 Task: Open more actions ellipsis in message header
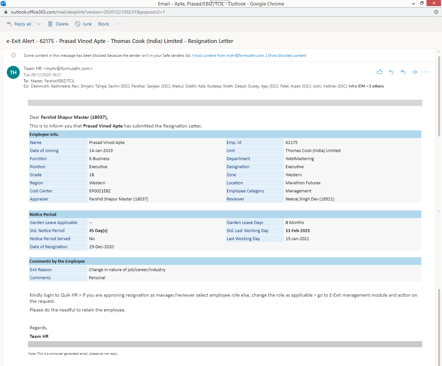426,72
